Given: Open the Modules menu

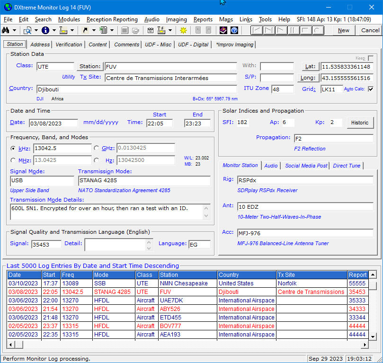Looking at the screenshot, I should (69, 19).
